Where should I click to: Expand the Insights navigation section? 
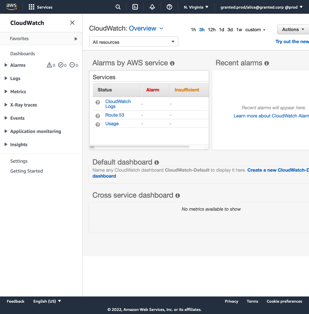[6, 144]
